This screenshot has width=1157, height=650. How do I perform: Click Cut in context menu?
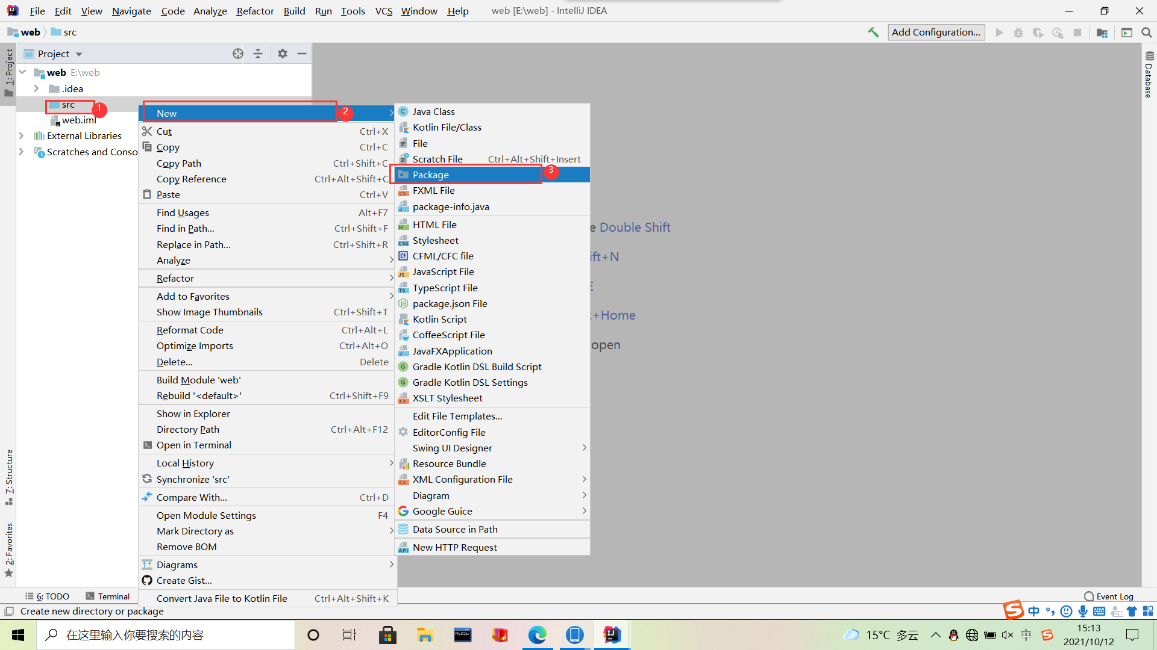(268, 131)
